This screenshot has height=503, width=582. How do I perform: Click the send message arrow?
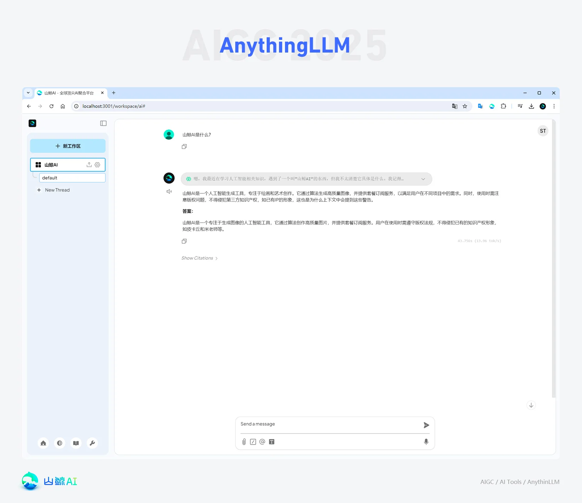(x=426, y=425)
